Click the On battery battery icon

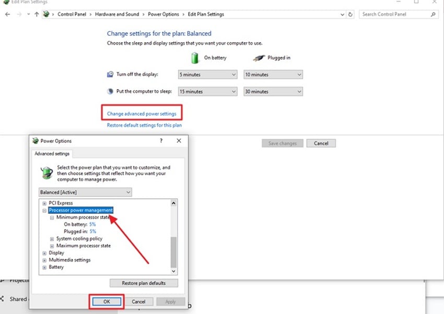pyautogui.click(x=194, y=57)
